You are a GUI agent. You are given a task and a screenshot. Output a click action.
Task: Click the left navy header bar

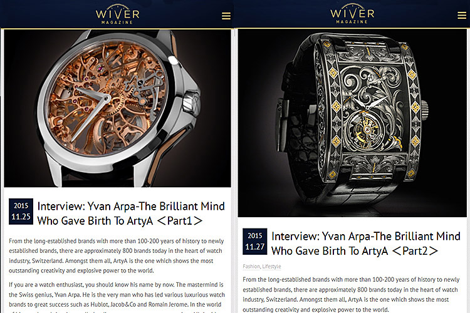click(x=117, y=14)
